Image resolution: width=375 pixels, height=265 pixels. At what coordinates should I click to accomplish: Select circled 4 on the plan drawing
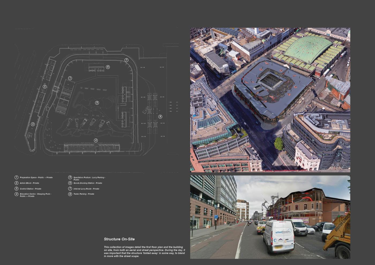click(96, 140)
